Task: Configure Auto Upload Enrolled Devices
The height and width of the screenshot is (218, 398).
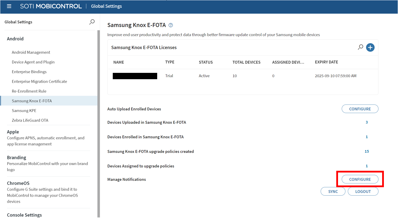Action: click(x=360, y=109)
